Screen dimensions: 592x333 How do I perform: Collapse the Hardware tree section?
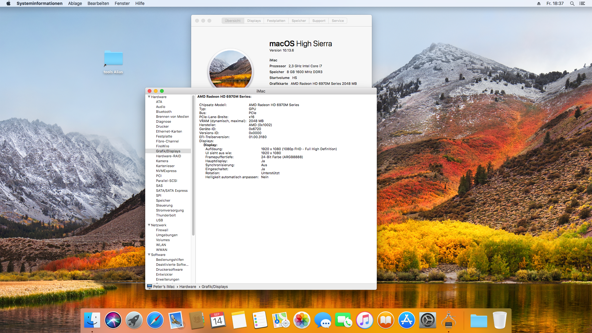point(149,97)
